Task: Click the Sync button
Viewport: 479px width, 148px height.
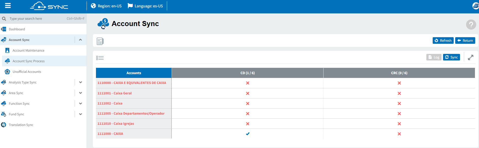Action: coord(451,57)
